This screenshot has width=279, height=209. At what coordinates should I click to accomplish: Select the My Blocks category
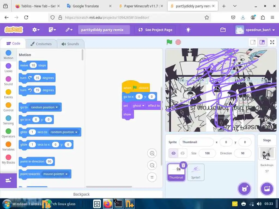[8, 159]
